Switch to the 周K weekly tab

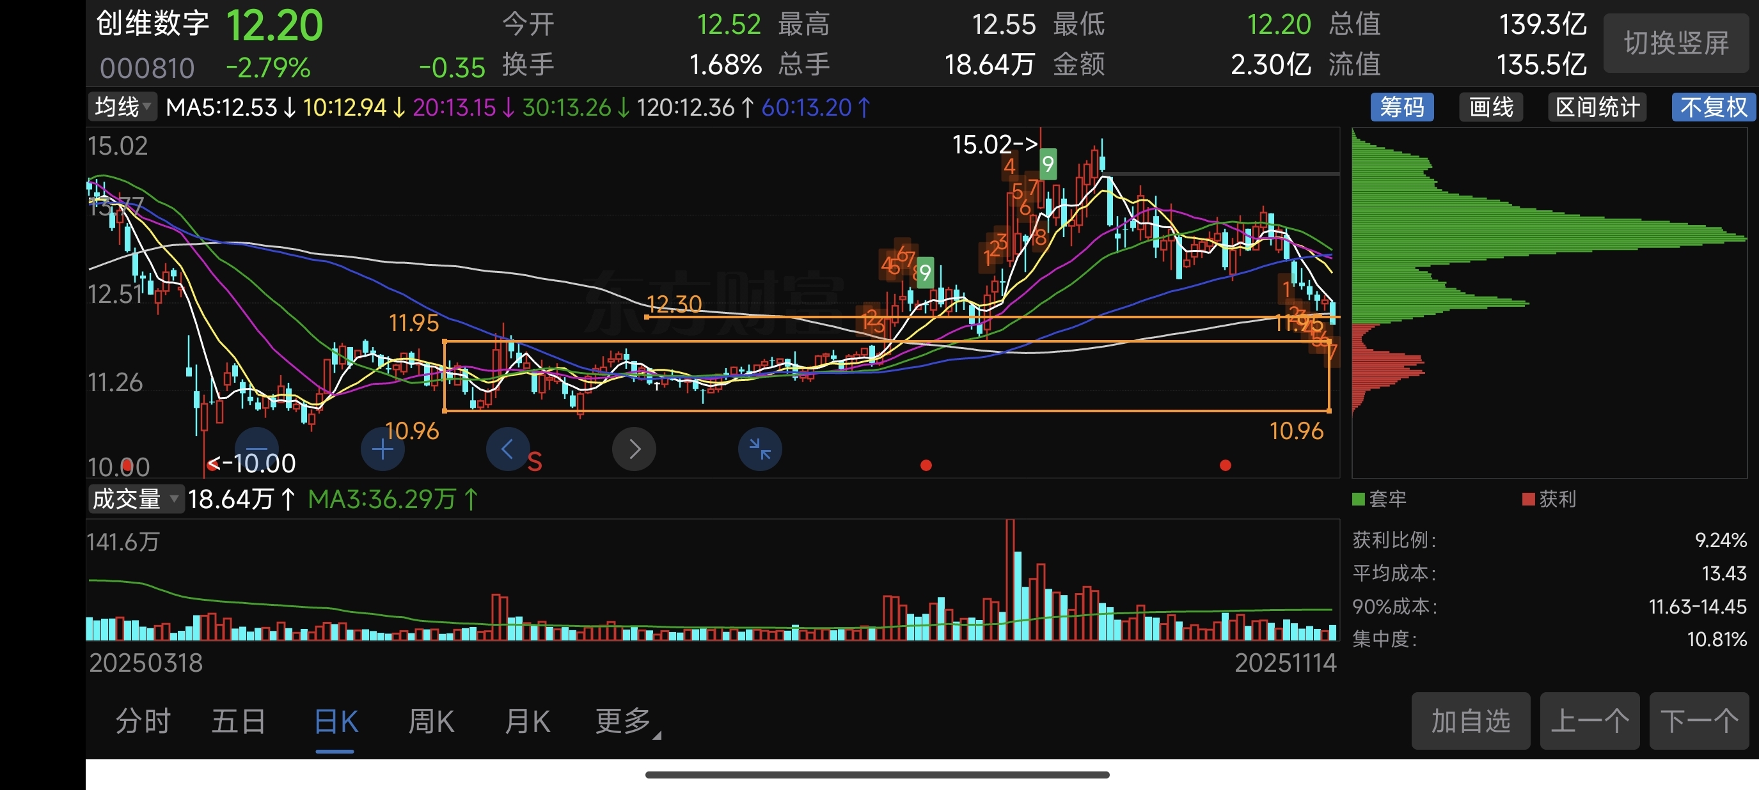pyautogui.click(x=431, y=721)
